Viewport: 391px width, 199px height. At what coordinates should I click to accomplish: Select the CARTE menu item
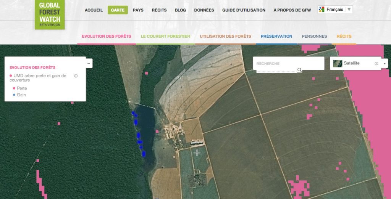[x=118, y=10]
